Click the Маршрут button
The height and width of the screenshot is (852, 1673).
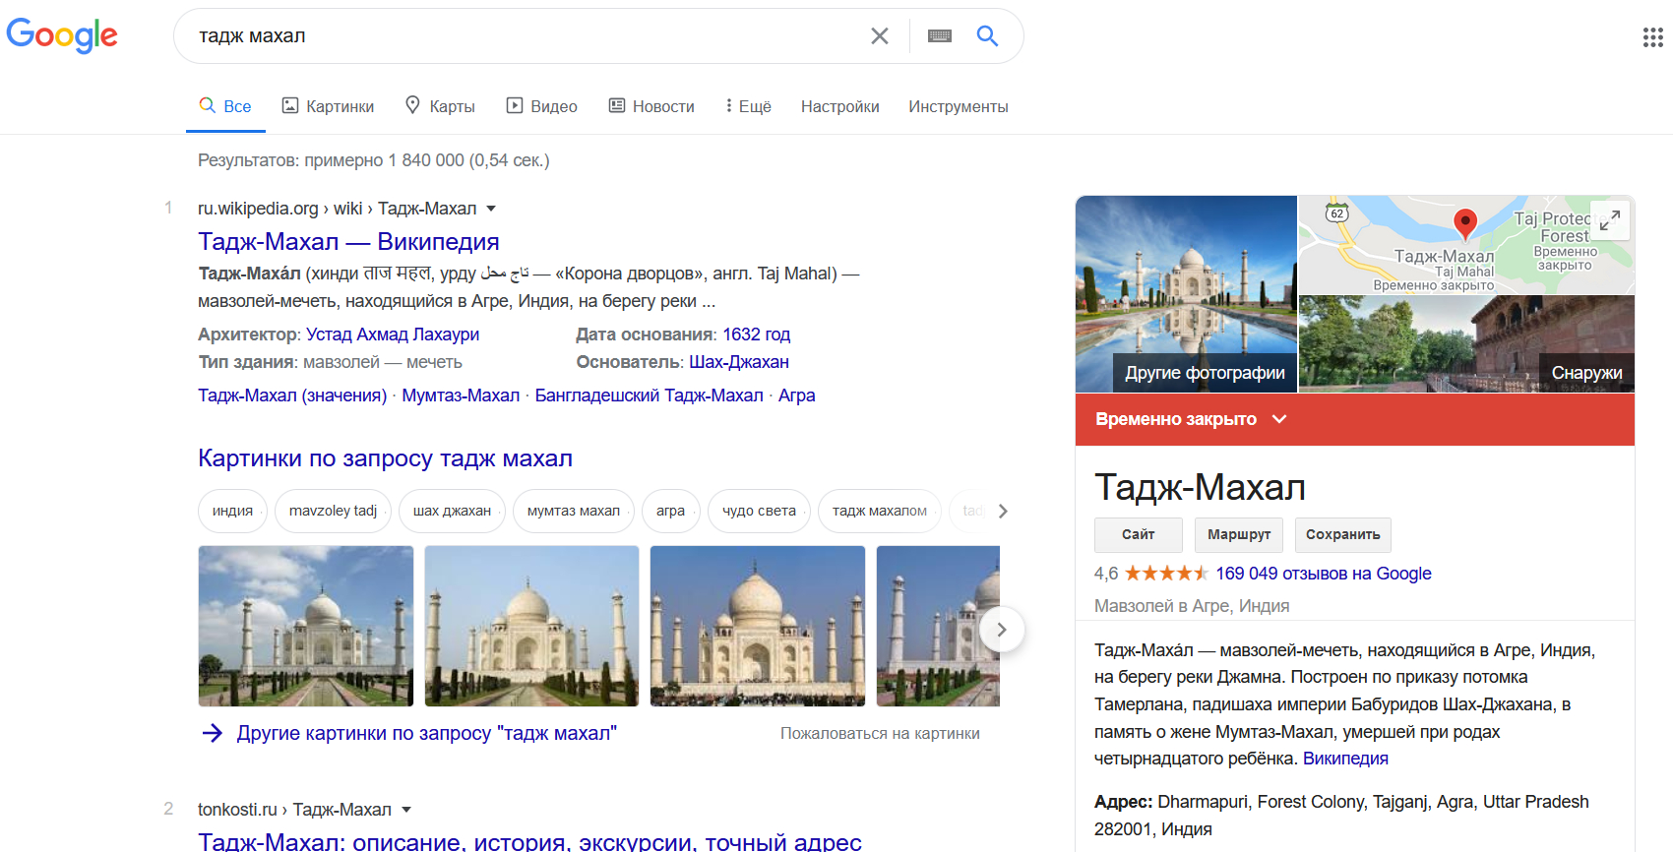pos(1239,534)
